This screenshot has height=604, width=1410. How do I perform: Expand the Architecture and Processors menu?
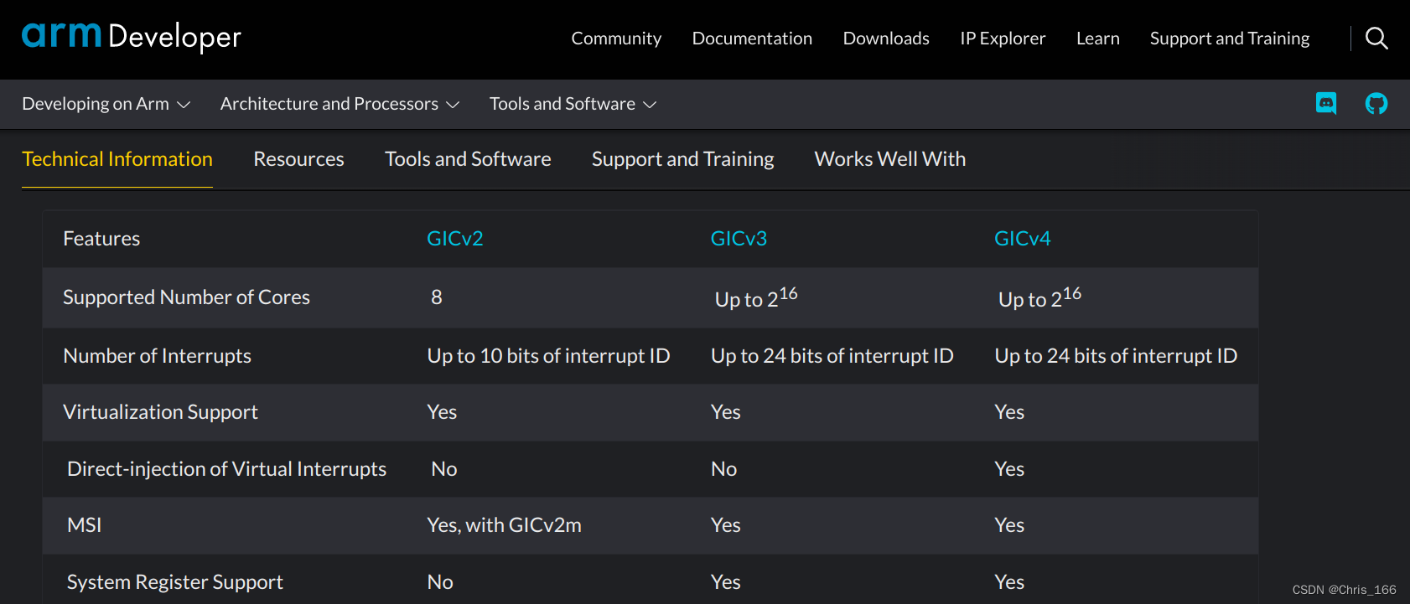point(340,104)
